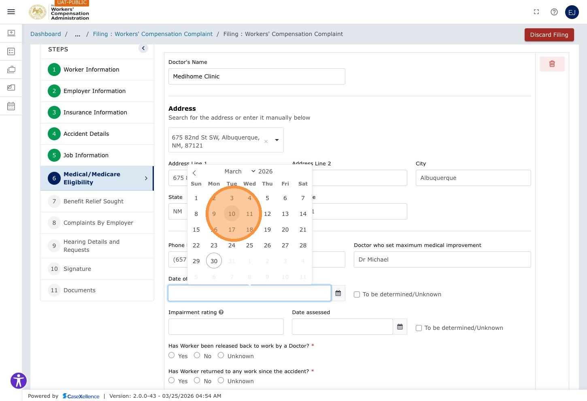Image resolution: width=587 pixels, height=401 pixels.
Task: Open the help question mark icon
Action: 554,12
